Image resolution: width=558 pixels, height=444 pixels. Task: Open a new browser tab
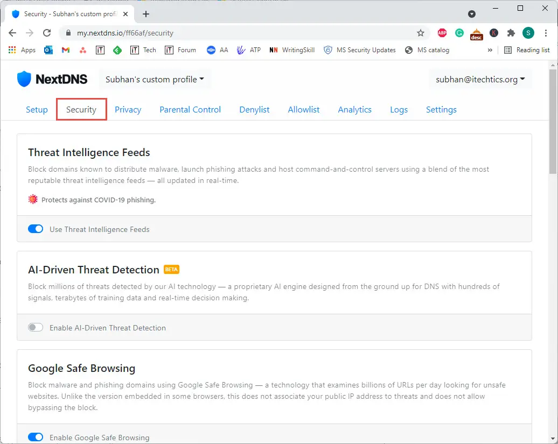pyautogui.click(x=146, y=14)
